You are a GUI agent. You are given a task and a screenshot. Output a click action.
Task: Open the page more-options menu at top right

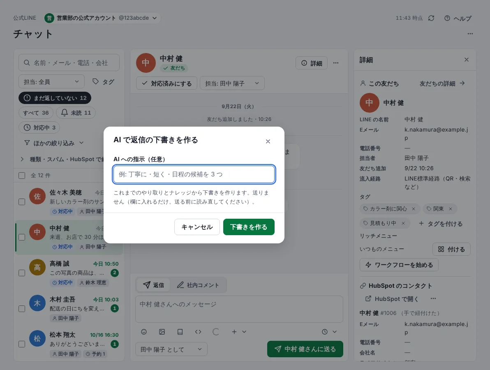[470, 34]
